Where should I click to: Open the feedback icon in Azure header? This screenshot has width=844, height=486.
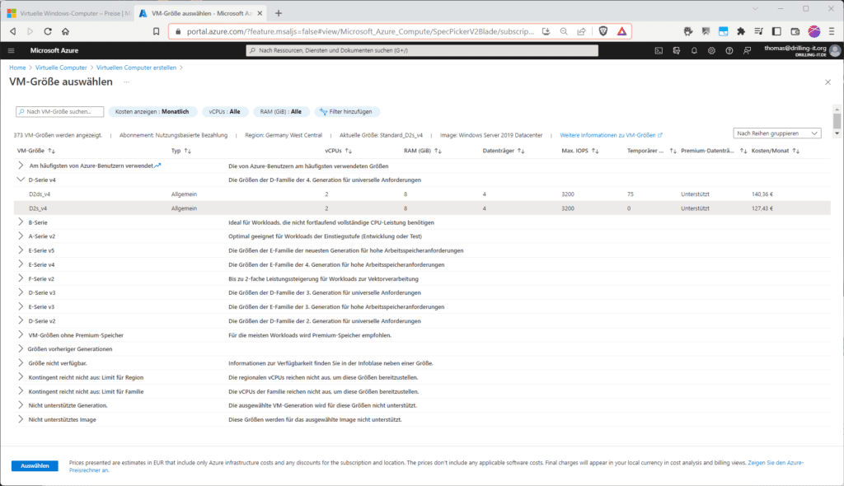coord(747,50)
